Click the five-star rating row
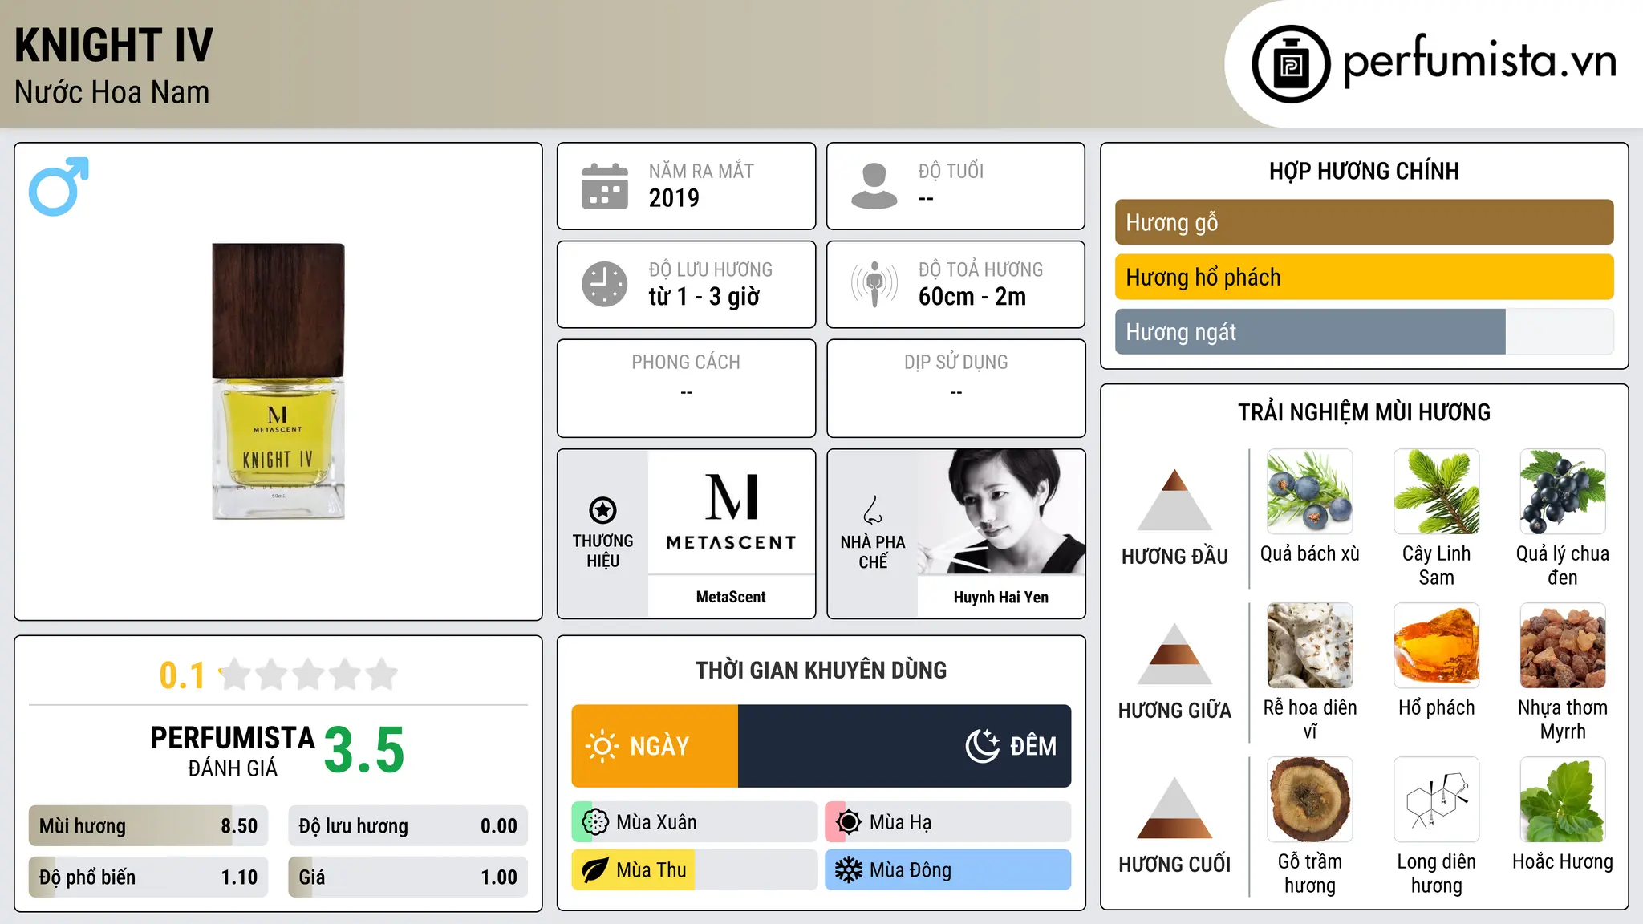 click(309, 675)
